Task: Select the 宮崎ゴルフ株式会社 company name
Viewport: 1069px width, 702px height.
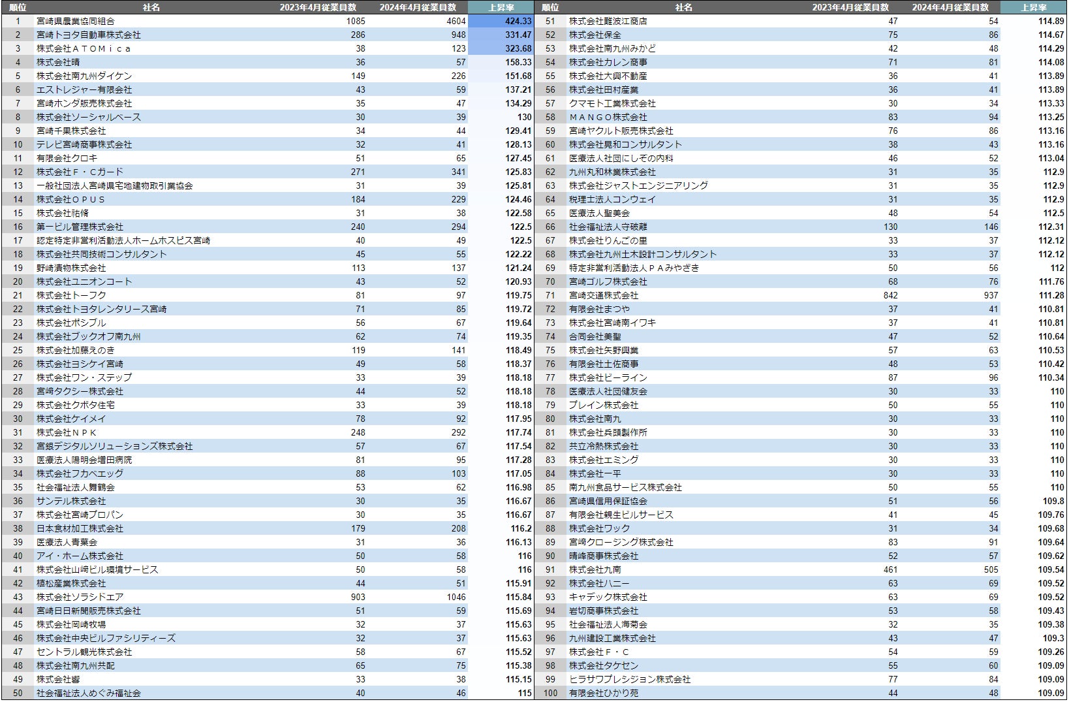Action: tap(608, 281)
